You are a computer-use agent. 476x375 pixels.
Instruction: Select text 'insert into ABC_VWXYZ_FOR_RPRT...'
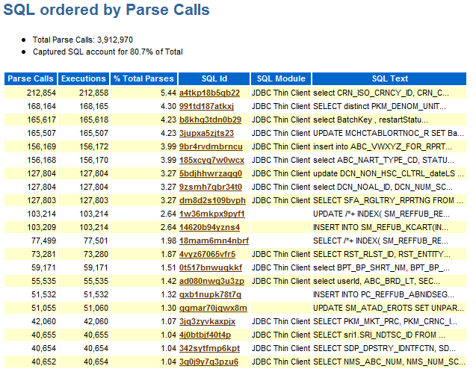pyautogui.click(x=383, y=147)
